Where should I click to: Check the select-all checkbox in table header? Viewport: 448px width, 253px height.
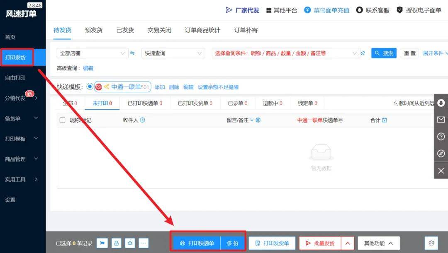click(63, 120)
